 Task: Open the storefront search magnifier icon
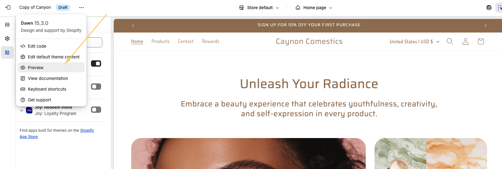pos(450,41)
